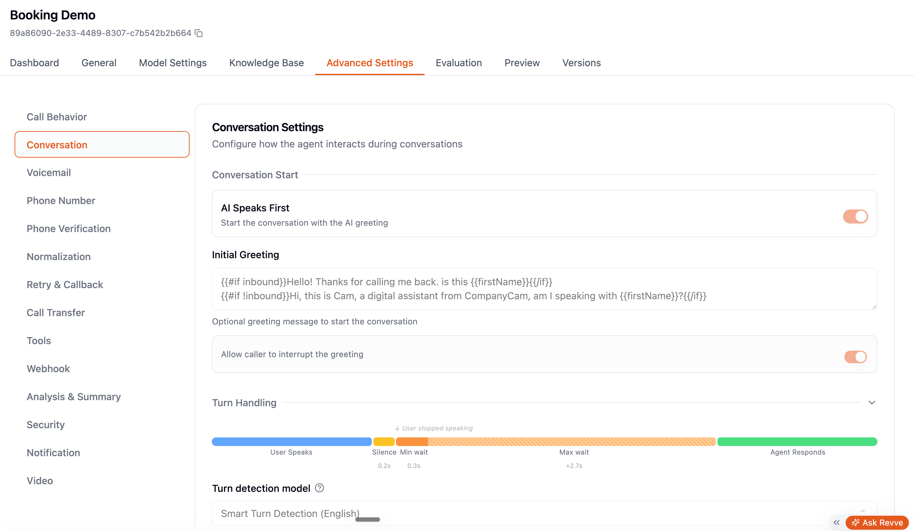The height and width of the screenshot is (531, 914).
Task: Toggle the AI Speaks First switch
Action: (855, 216)
